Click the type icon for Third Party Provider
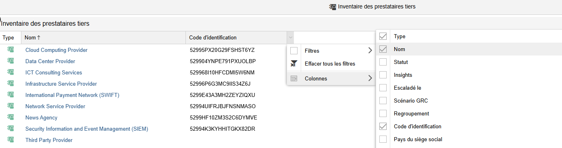The width and height of the screenshot is (562, 148). coord(10,140)
